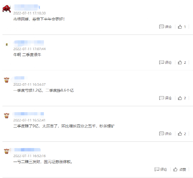Open reply icon for 市场回暖 comment
The height and width of the screenshot is (178, 193).
pyautogui.click(x=165, y=27)
